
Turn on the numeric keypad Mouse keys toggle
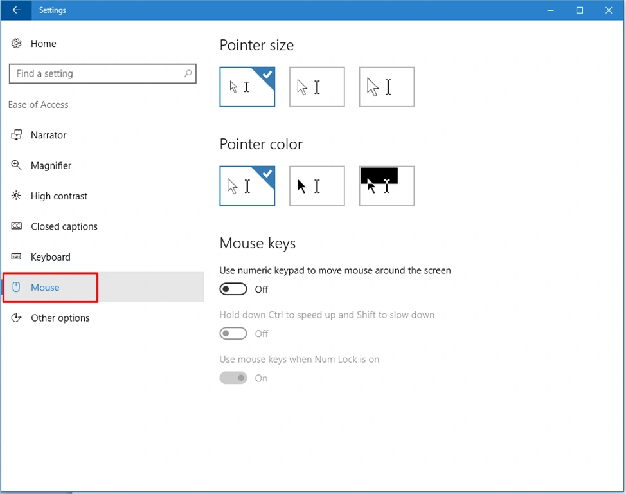233,289
